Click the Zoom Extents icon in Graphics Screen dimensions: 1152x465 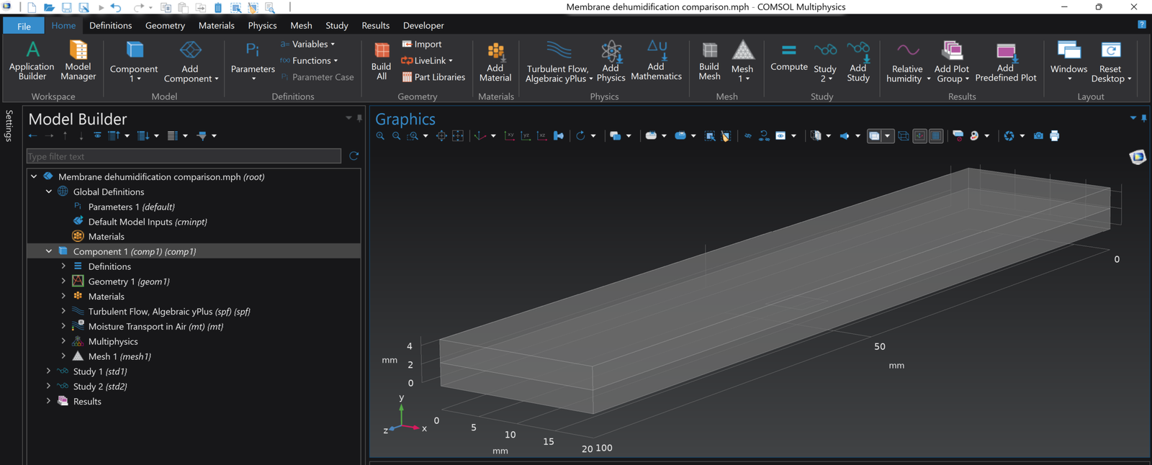441,136
